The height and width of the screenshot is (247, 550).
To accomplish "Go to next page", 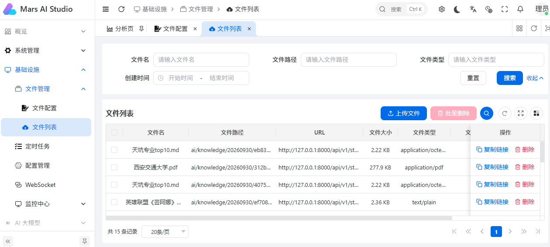I will point(510,231).
